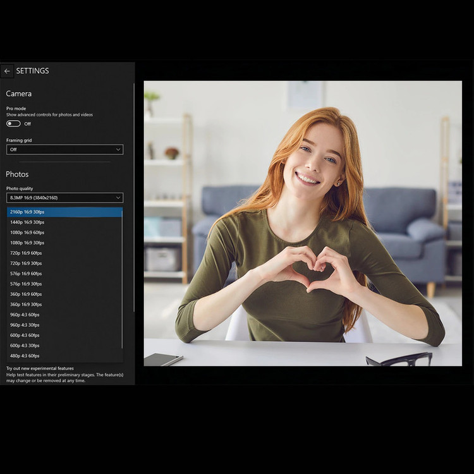This screenshot has width=474, height=474.
Task: Select 1440p 16:9 30fps option
Action: coord(64,222)
